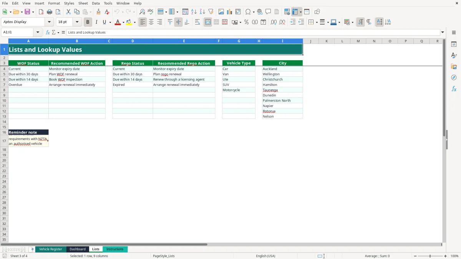The image size is (461, 259).
Task: Cut the selection with scissors icon
Action: 68,12
